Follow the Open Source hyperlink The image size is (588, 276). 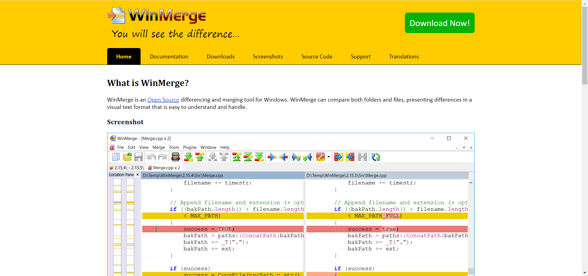point(163,100)
